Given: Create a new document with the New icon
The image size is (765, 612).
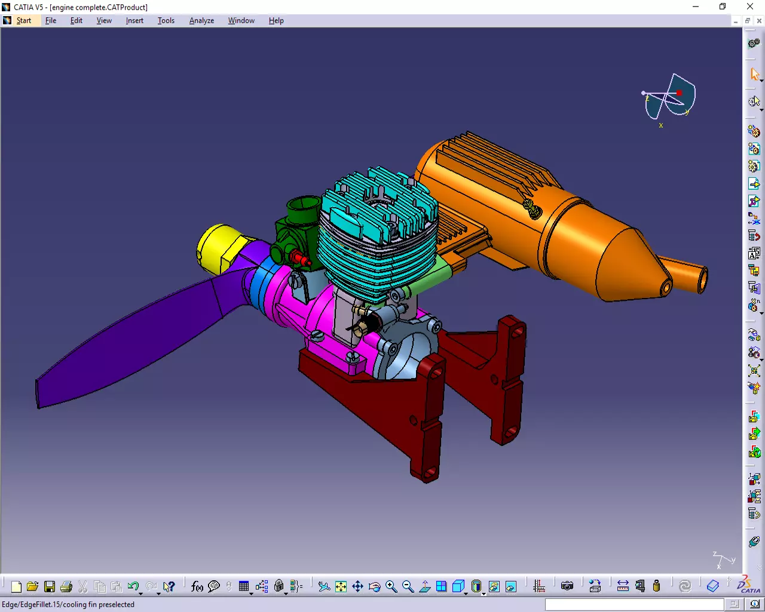Looking at the screenshot, I should (x=16, y=587).
